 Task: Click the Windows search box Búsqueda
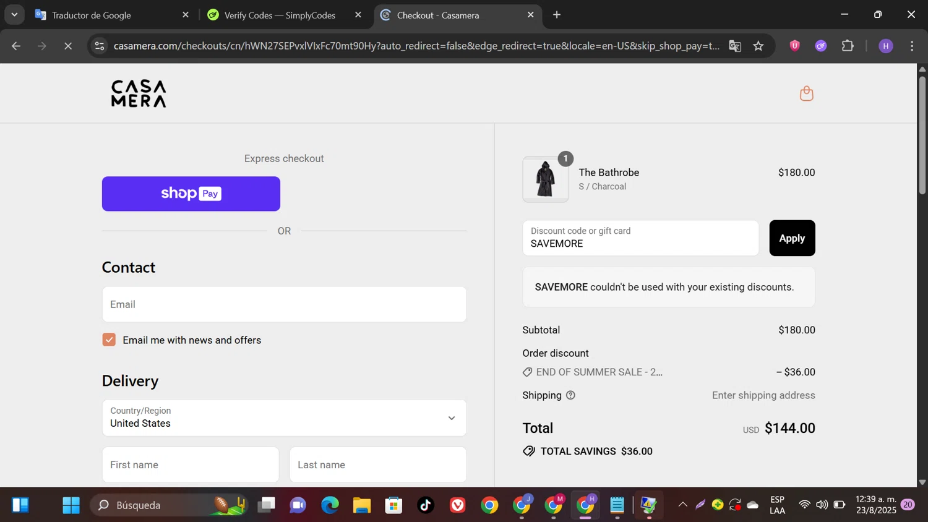point(168,505)
